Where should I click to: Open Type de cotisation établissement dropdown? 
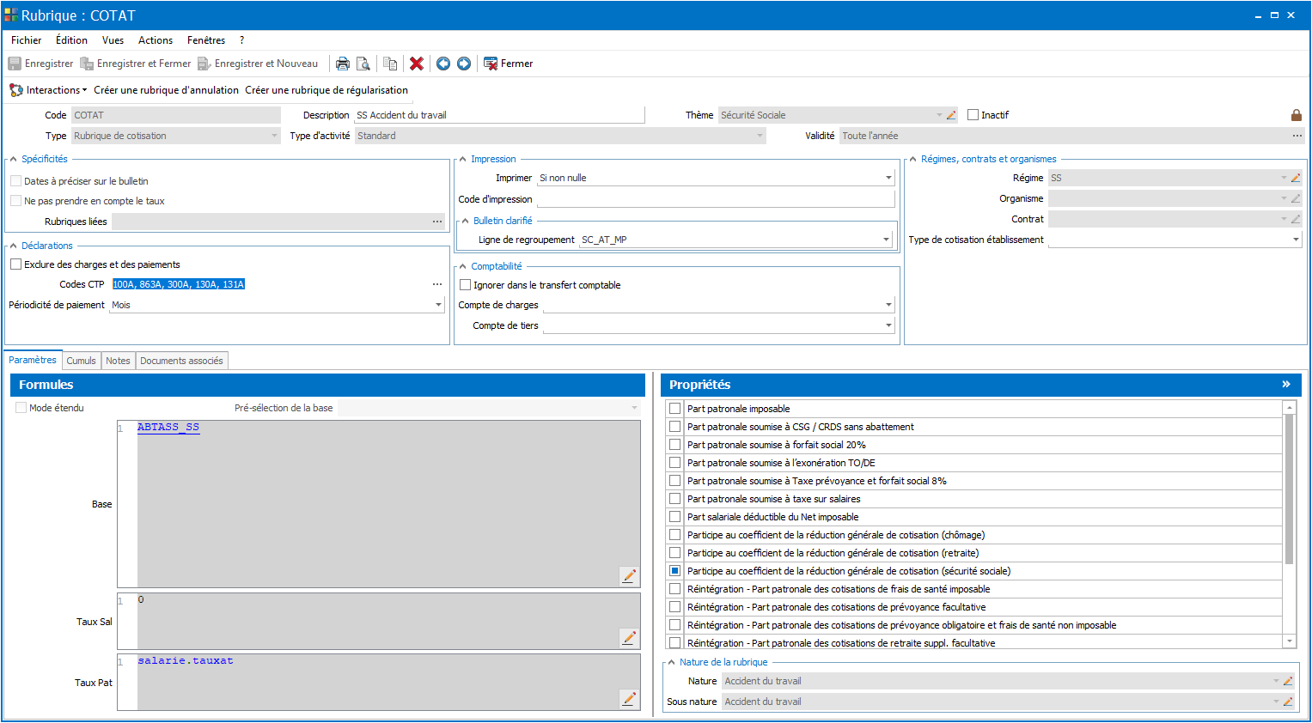(1297, 240)
